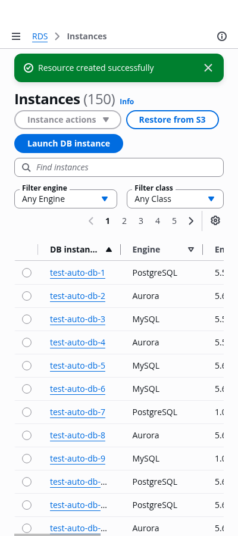Open the Filter class dropdown
Image resolution: width=238 pixels, height=536 pixels.
coord(175,199)
